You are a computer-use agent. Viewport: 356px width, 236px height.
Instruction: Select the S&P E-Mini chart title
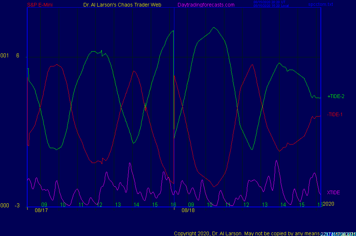41,5
